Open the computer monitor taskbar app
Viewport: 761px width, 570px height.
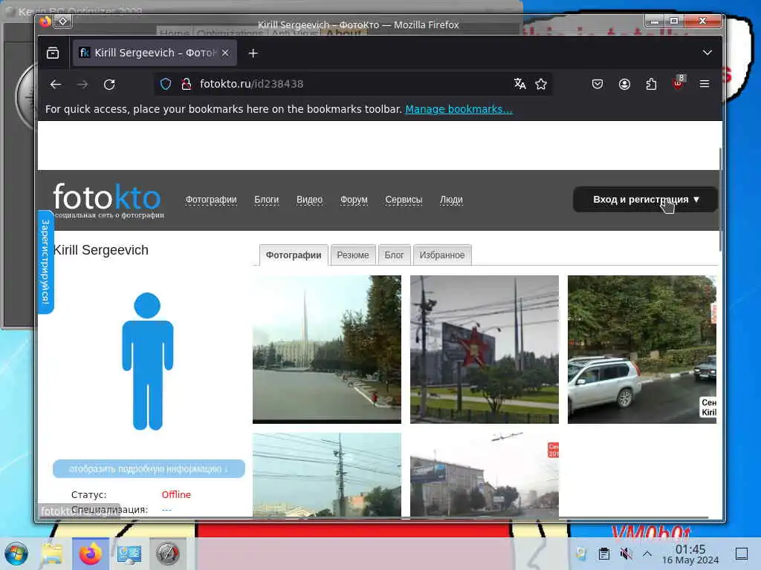click(129, 554)
